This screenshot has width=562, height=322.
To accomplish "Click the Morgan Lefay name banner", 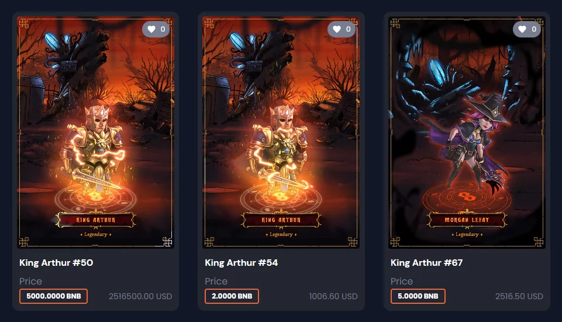I will [467, 220].
